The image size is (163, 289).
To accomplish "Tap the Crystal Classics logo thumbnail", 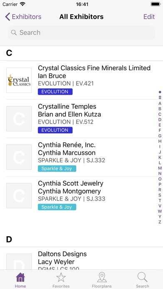I will coord(19,81).
